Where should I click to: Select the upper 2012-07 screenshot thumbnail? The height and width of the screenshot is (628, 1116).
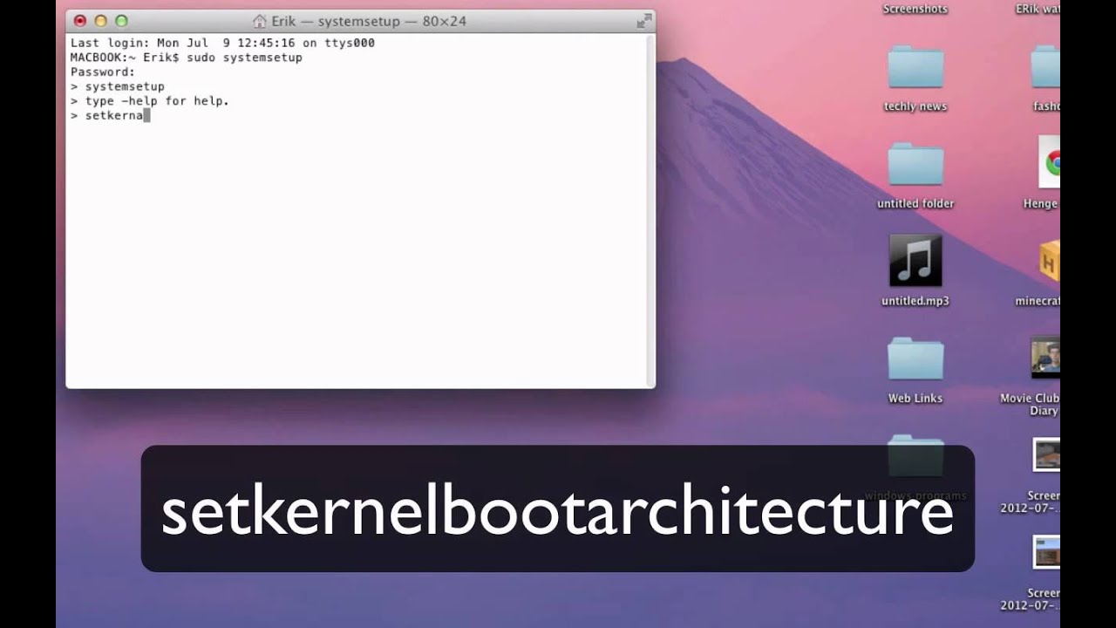1046,455
